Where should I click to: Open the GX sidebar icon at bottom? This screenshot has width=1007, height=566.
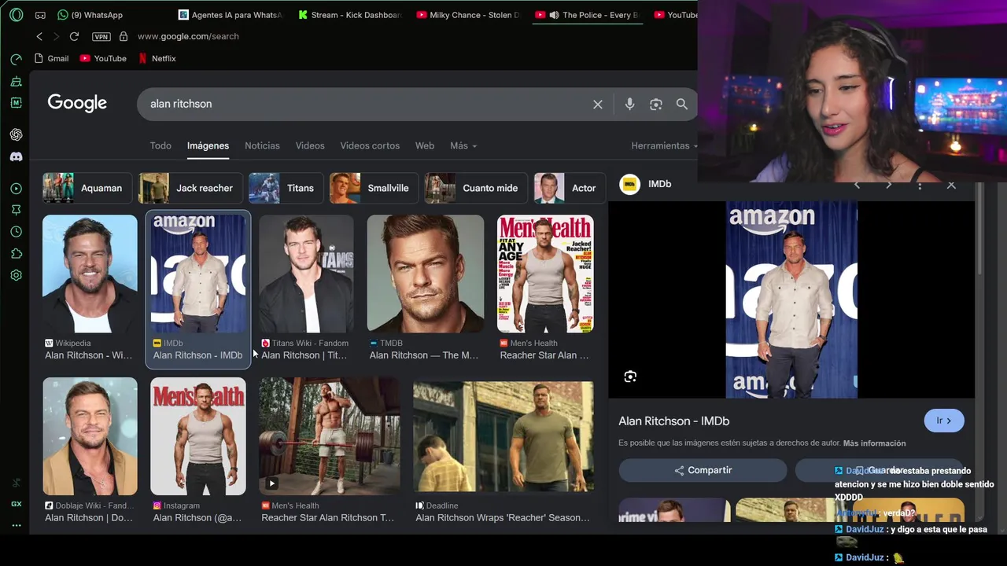[16, 504]
